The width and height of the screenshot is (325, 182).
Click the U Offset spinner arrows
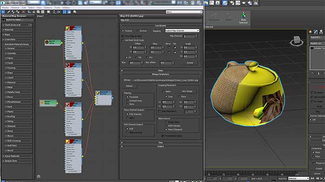click(145, 47)
